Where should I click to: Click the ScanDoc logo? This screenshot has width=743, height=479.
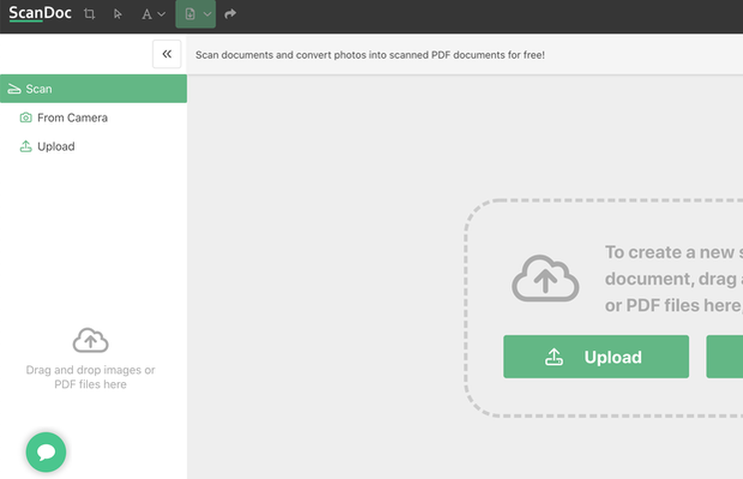tap(40, 13)
